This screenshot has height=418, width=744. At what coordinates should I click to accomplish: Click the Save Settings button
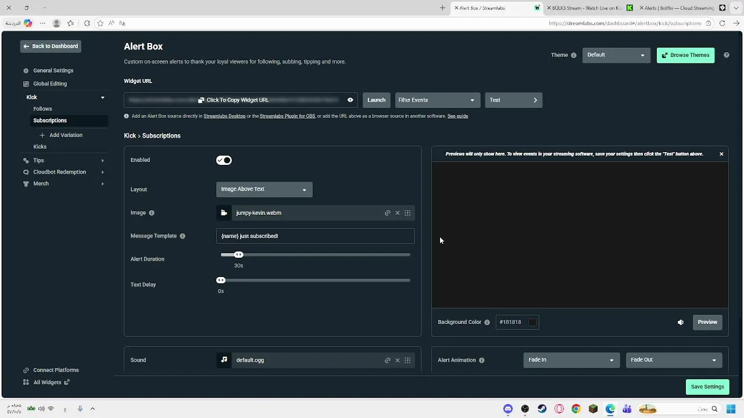click(x=707, y=387)
